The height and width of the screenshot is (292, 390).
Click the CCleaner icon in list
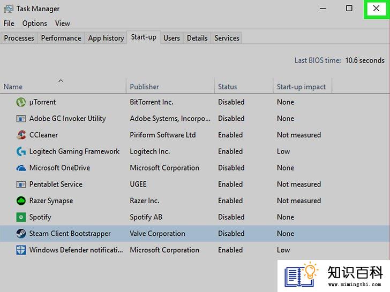tap(21, 135)
